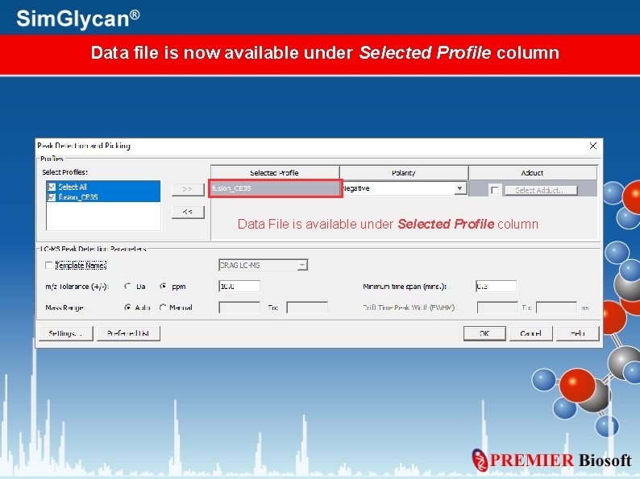Image resolution: width=640 pixels, height=479 pixels.
Task: Open Help for peak detection
Action: (578, 333)
